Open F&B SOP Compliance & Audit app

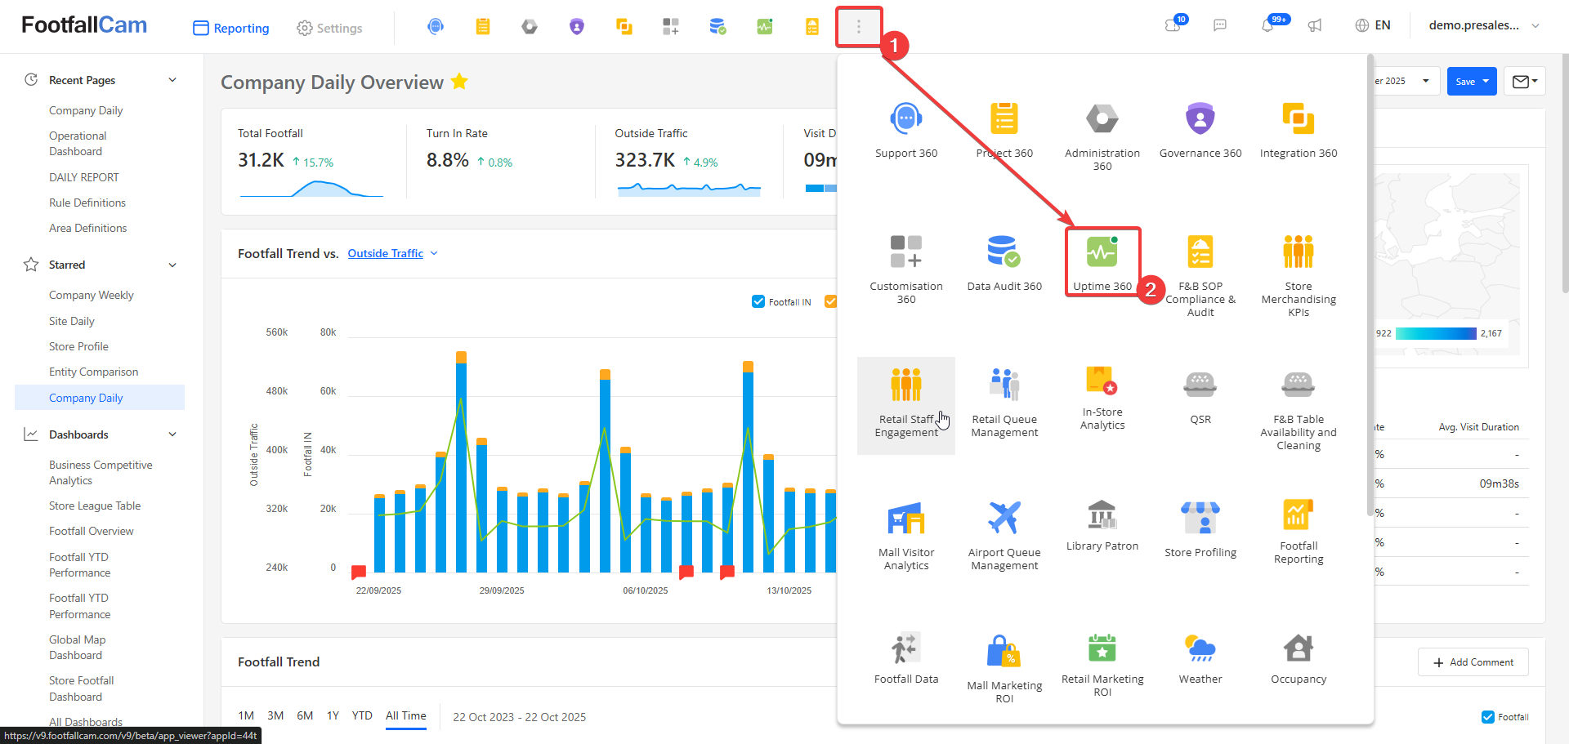1200,276
